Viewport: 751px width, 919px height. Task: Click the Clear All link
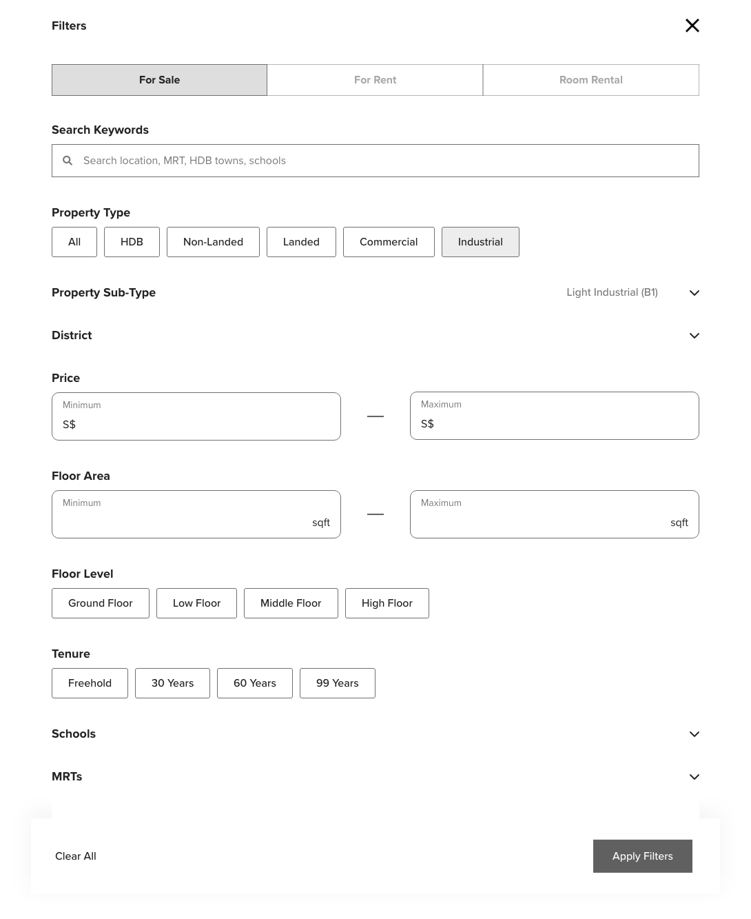[x=76, y=856]
